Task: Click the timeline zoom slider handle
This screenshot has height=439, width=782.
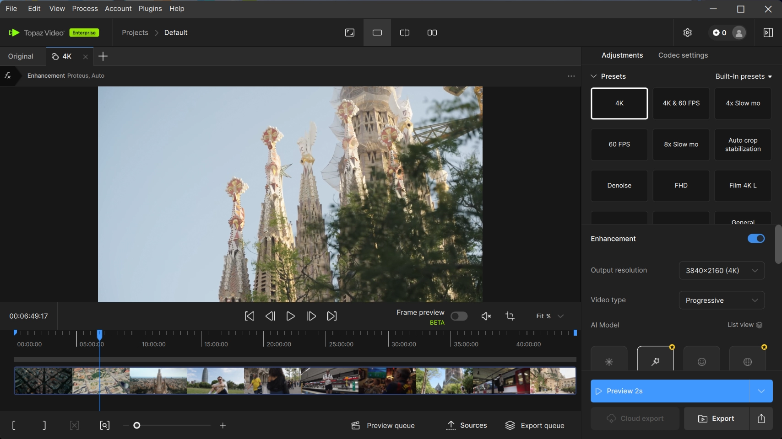Action: point(136,425)
